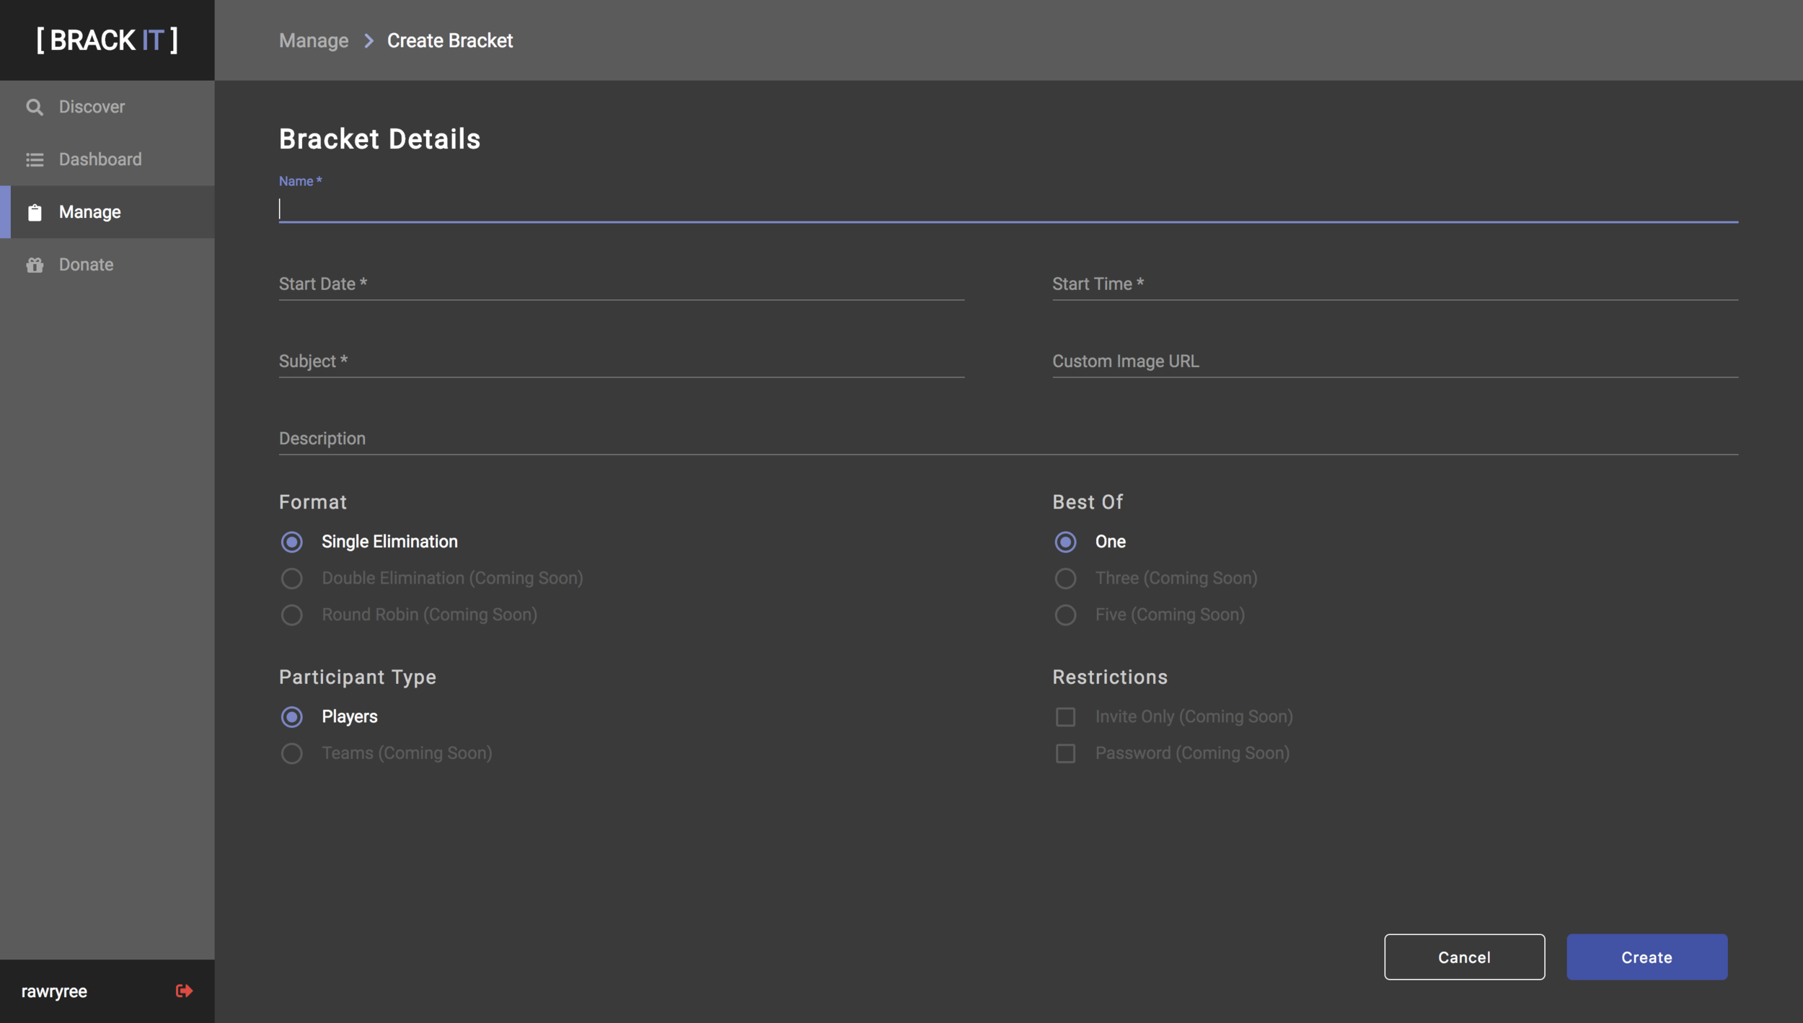Choose the Players participant type
1803x1023 pixels.
click(x=291, y=716)
